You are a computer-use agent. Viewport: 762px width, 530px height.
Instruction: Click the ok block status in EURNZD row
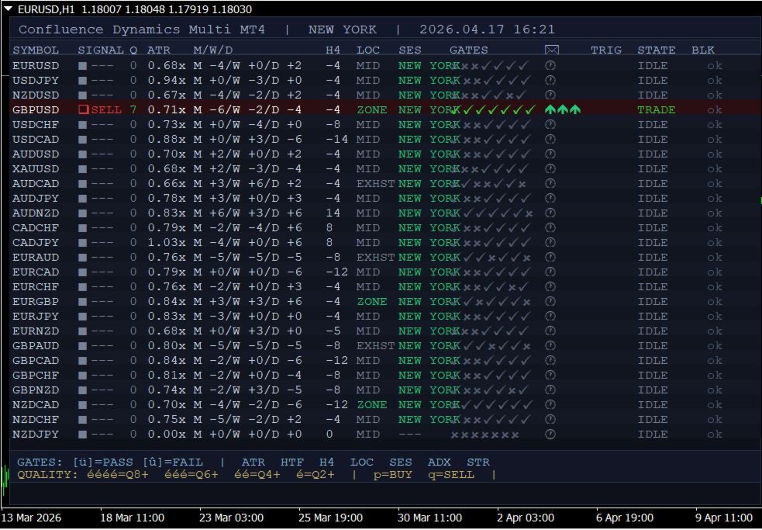tap(715, 331)
